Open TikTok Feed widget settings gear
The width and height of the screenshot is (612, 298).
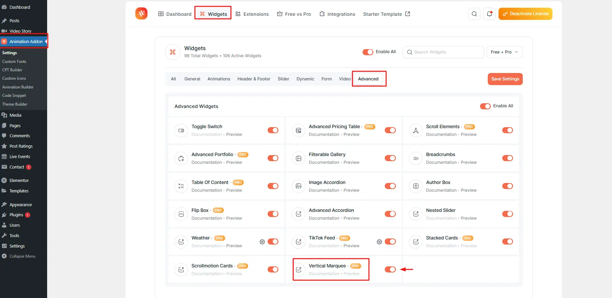[x=379, y=242]
